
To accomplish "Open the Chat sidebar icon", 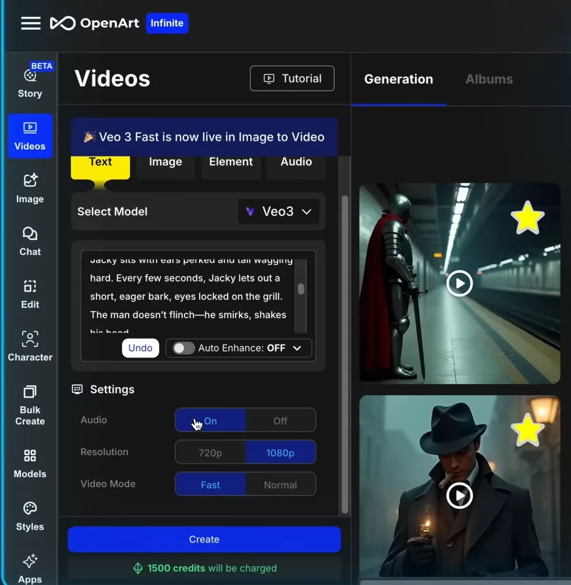I will tap(30, 241).
